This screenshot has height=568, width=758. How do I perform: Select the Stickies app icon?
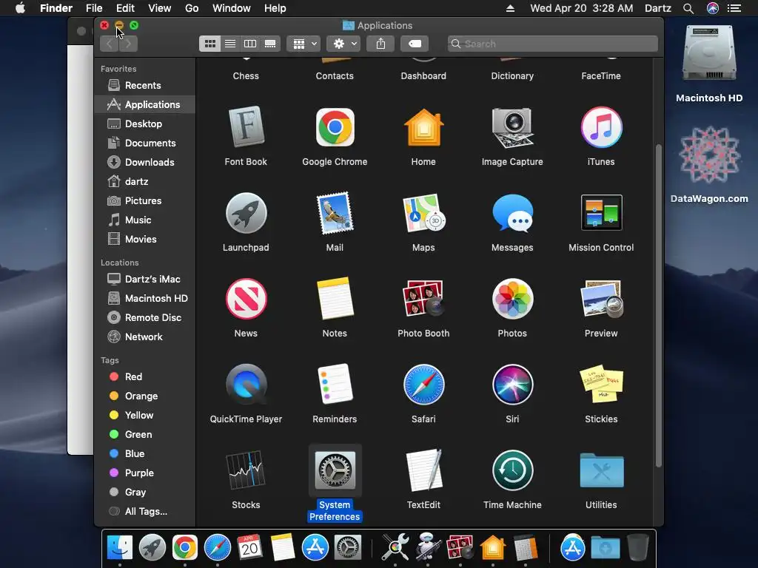(601, 385)
